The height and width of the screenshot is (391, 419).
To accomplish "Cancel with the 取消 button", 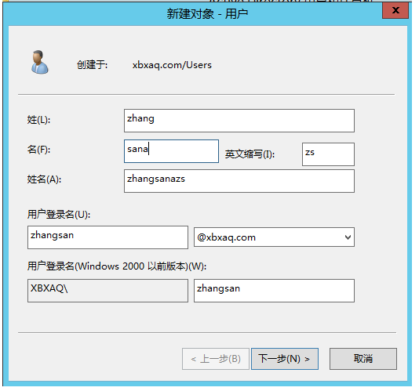I will (363, 359).
